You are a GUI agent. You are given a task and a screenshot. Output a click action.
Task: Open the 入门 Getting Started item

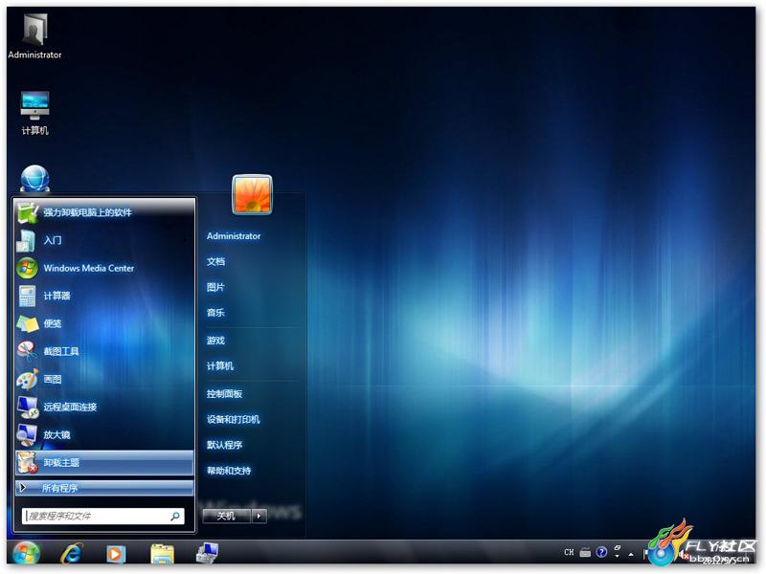point(104,240)
